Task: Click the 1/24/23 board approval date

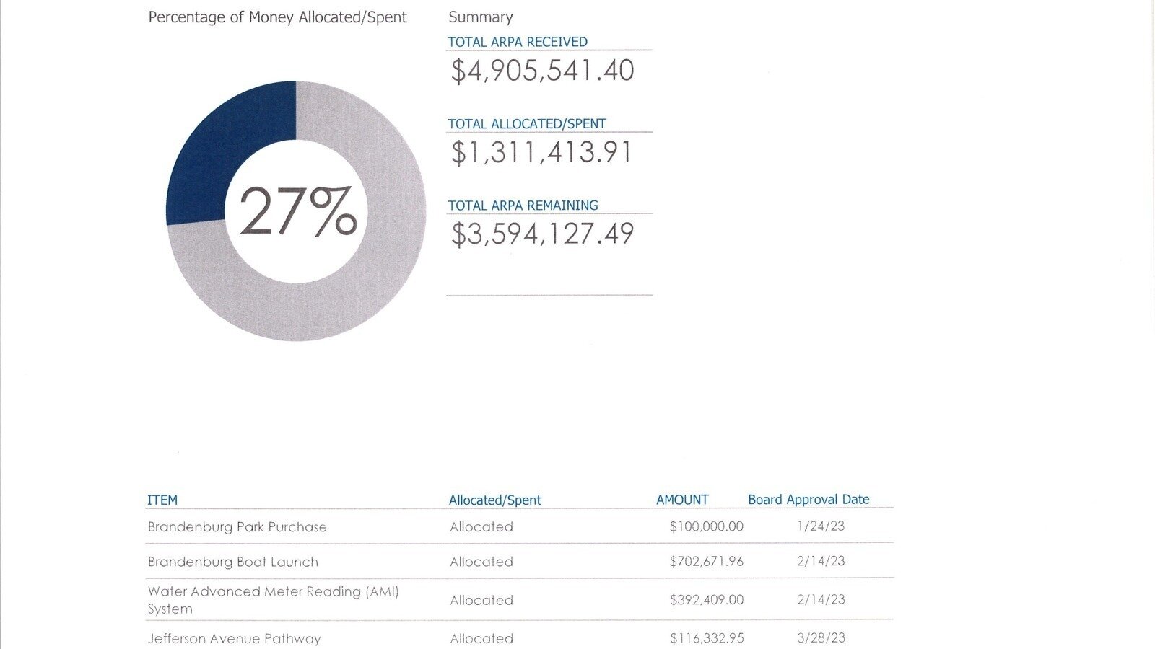Action: click(821, 526)
